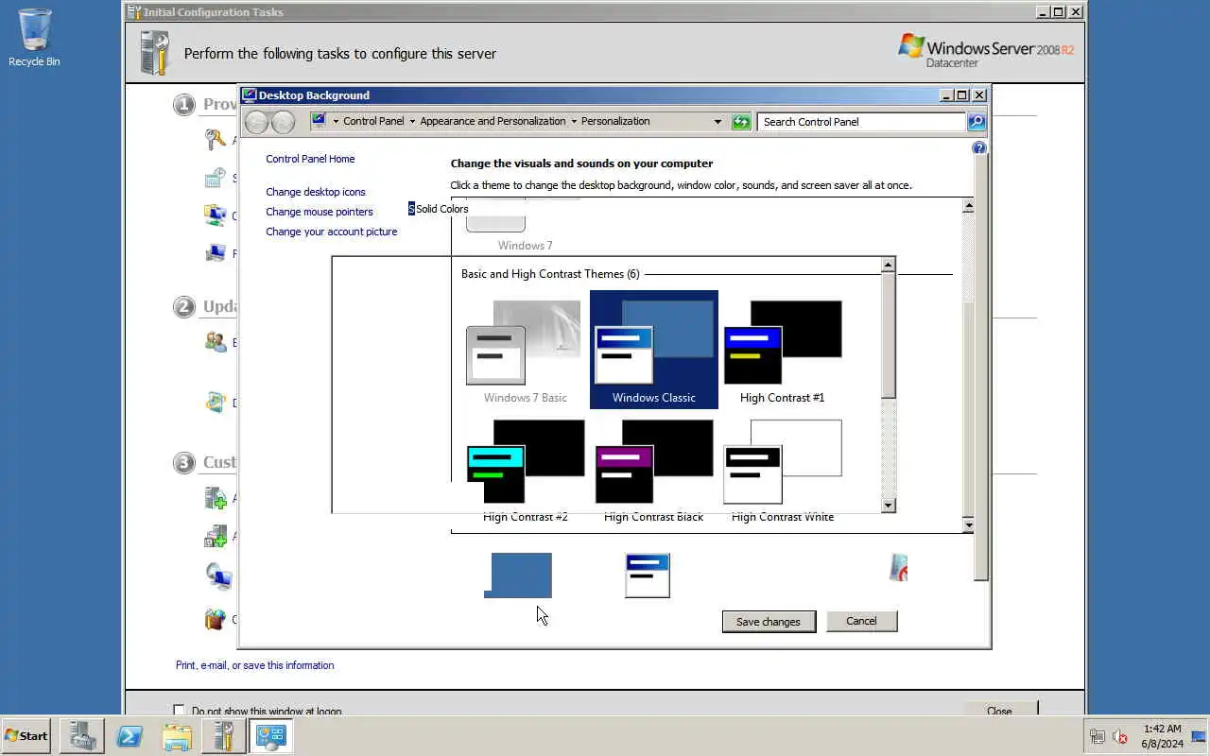
Task: Select the Windows Classic theme
Action: (x=654, y=350)
